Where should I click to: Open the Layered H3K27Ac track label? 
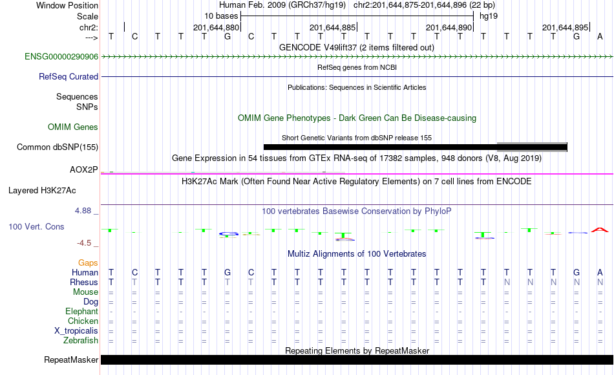pyautogui.click(x=42, y=191)
